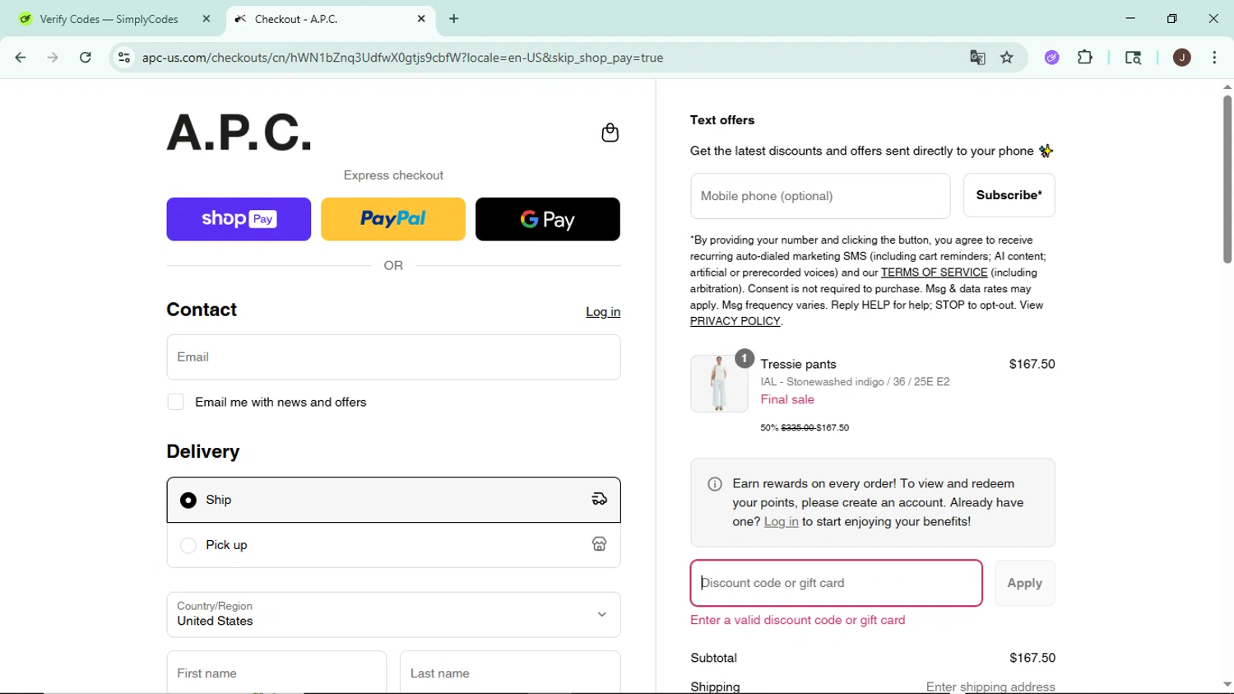The image size is (1234, 694).
Task: Switch to Checkout A.P.C. tab
Action: click(329, 19)
